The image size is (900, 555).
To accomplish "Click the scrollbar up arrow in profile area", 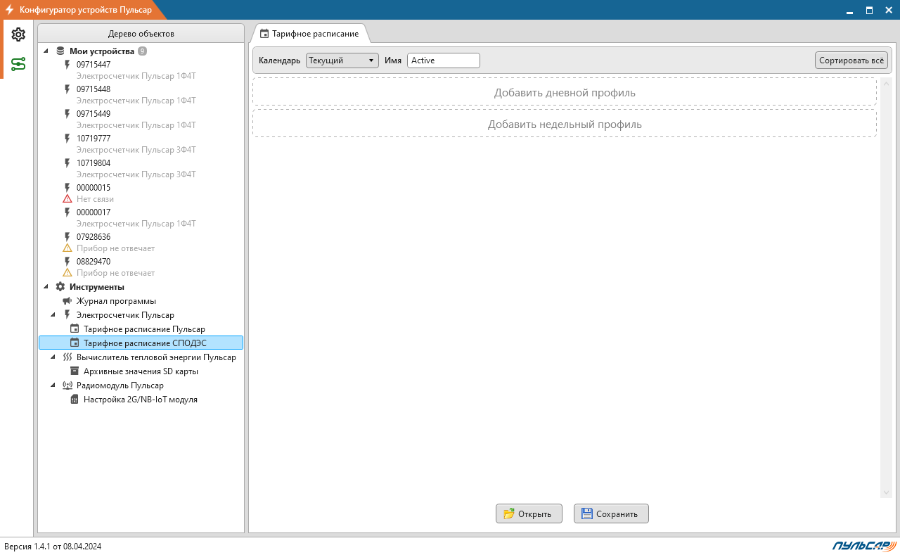I will (886, 83).
